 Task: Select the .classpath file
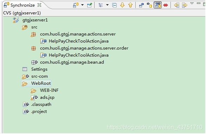(41, 104)
